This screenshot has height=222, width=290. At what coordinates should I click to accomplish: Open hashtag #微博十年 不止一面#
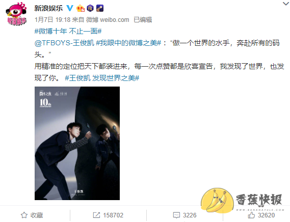(x=68, y=31)
